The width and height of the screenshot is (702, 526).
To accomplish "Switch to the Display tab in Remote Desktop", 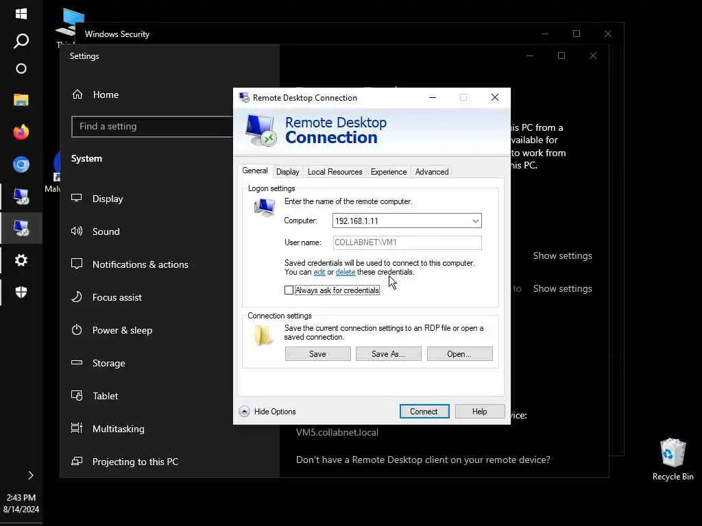I will [x=287, y=172].
